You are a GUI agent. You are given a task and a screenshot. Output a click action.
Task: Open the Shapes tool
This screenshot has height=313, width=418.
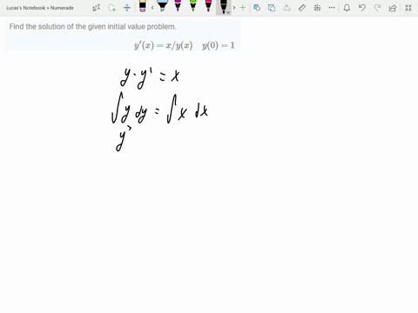pyautogui.click(x=257, y=8)
